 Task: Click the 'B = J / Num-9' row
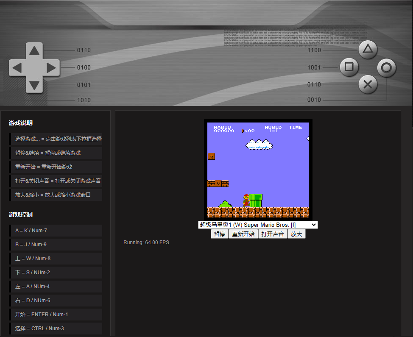click(56, 245)
